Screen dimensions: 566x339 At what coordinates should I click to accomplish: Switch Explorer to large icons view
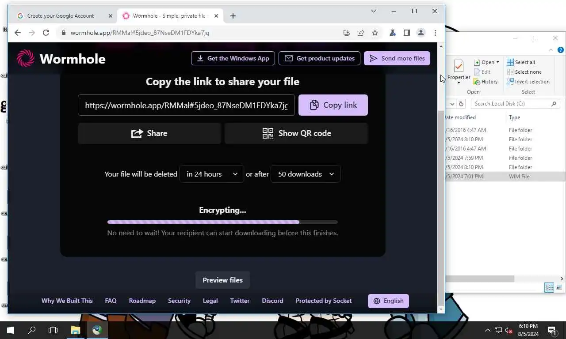coord(559,287)
